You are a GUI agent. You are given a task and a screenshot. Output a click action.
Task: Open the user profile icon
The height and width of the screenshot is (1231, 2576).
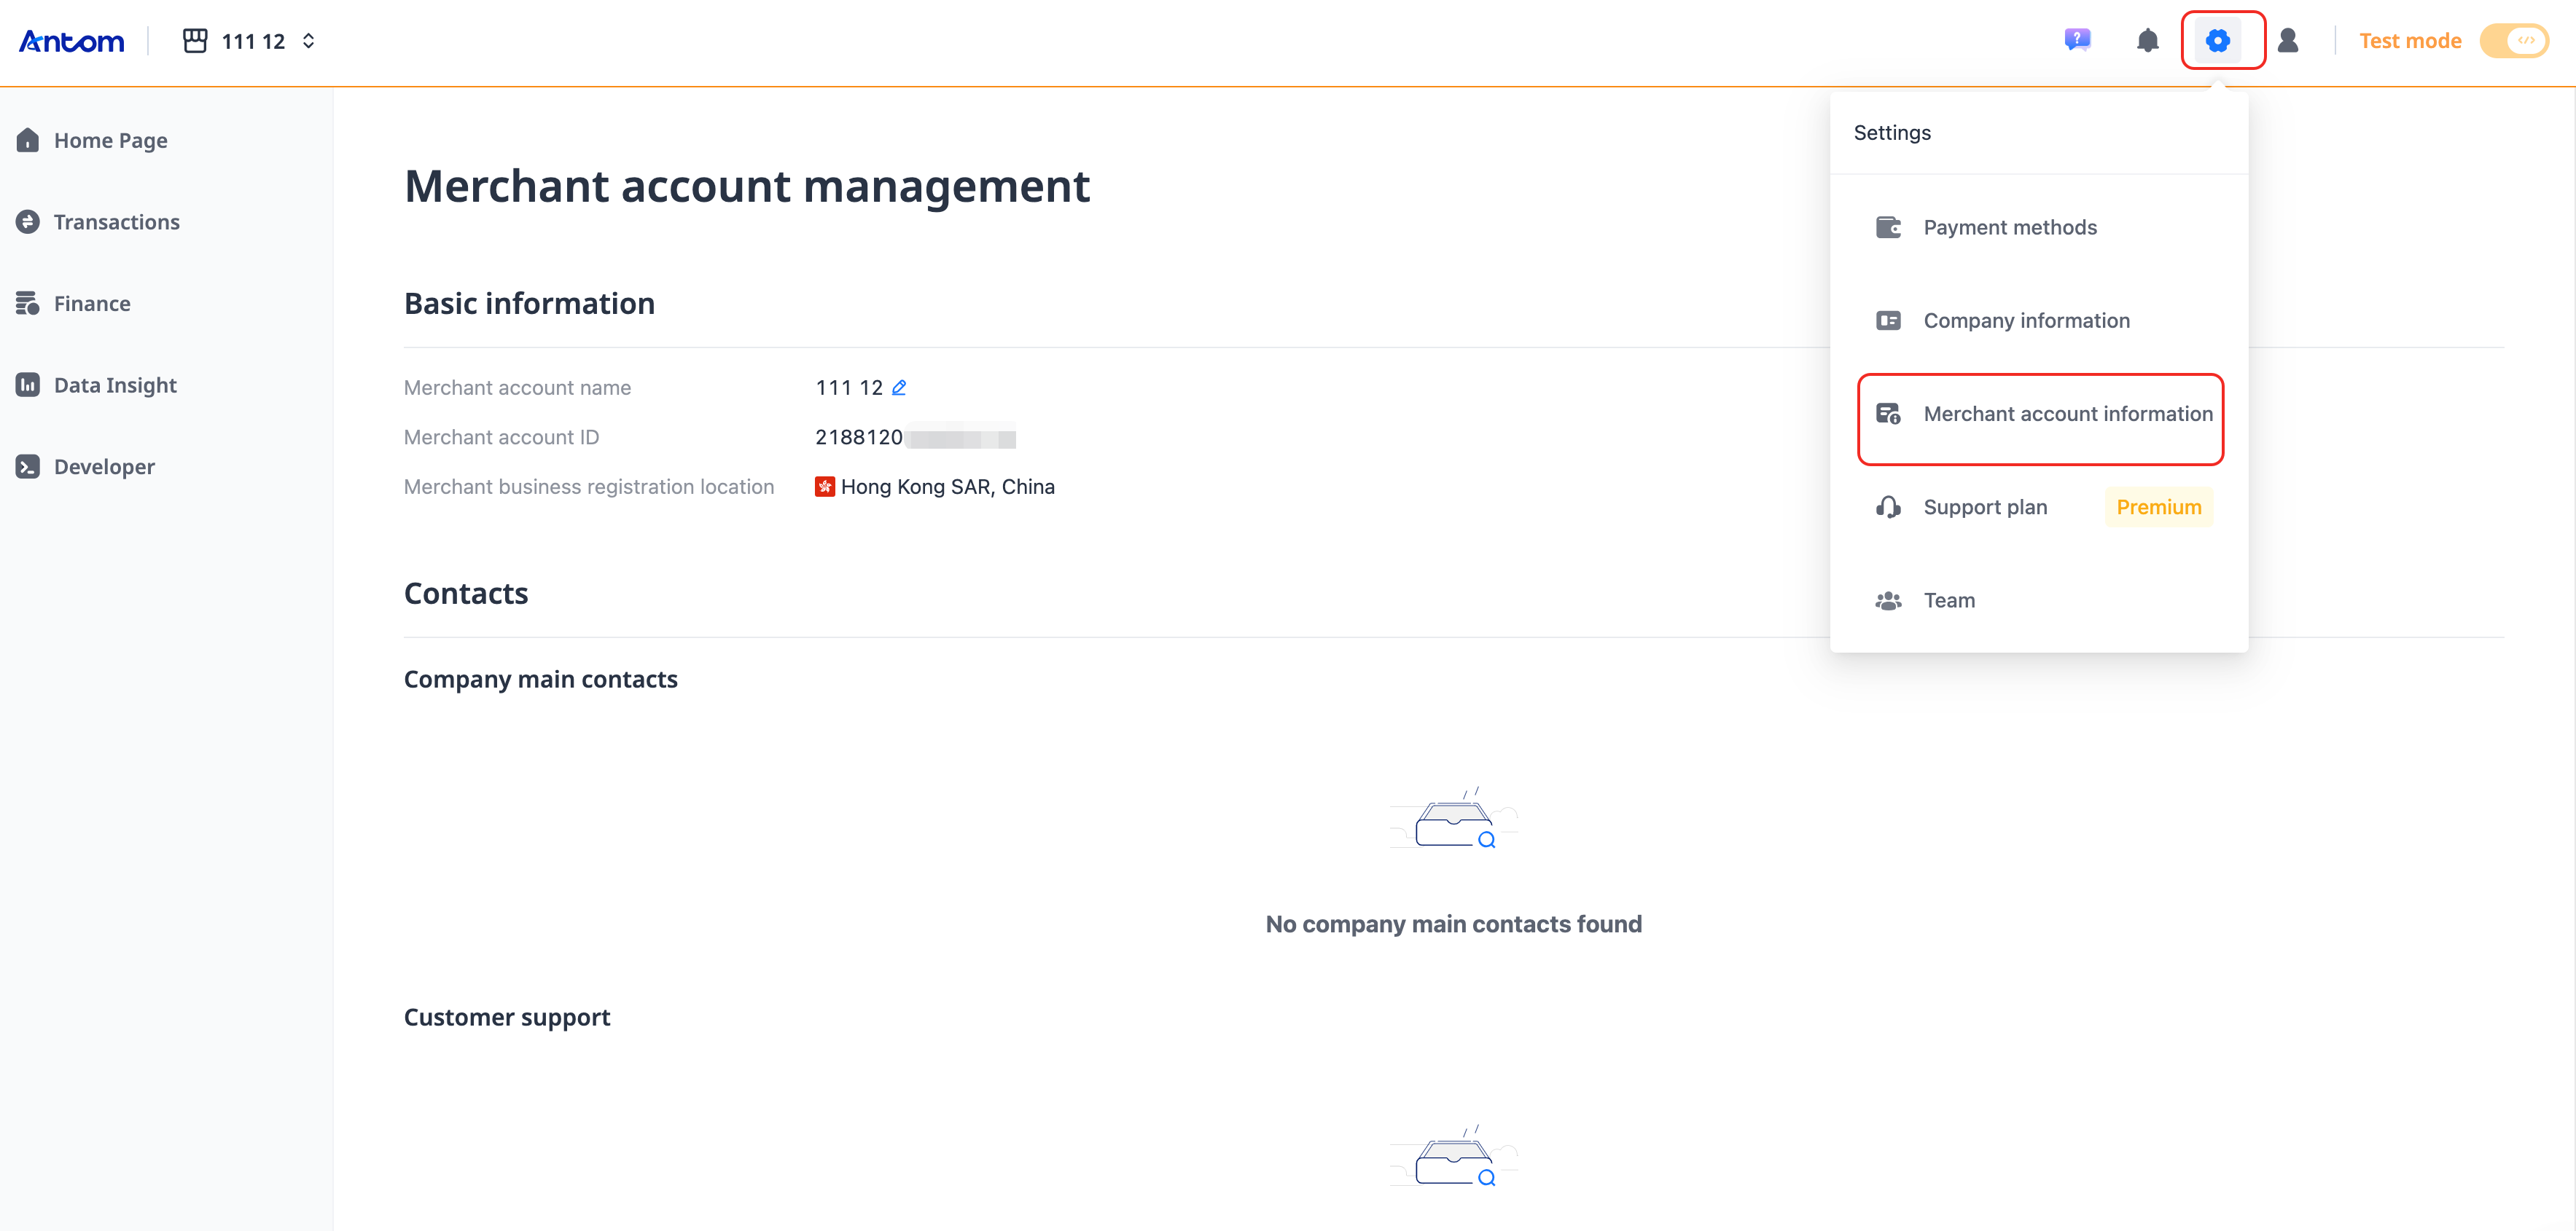tap(2290, 41)
